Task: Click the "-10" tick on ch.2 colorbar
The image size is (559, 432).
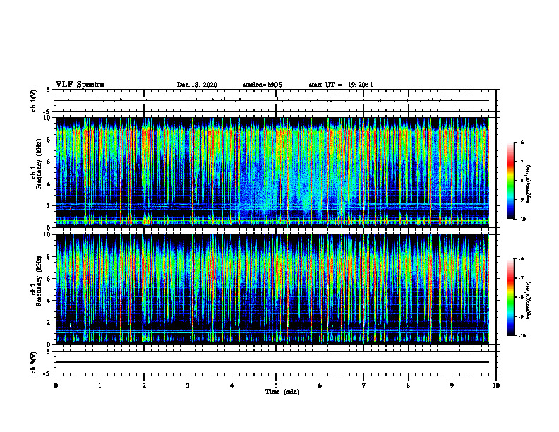Action: click(522, 336)
